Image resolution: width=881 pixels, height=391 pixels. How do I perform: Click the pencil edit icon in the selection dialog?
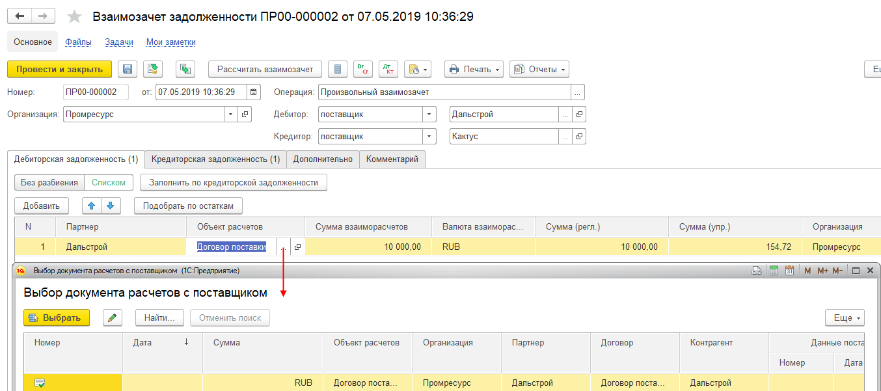(x=113, y=317)
